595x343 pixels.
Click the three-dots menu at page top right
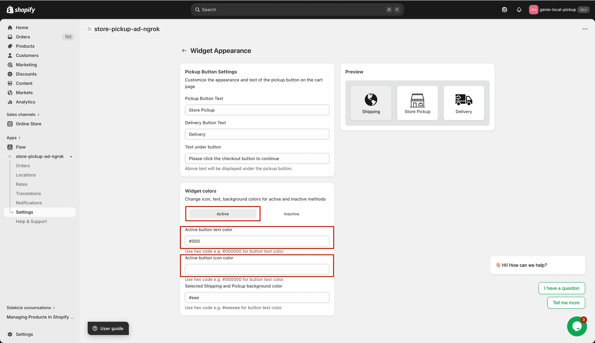pyautogui.click(x=585, y=29)
